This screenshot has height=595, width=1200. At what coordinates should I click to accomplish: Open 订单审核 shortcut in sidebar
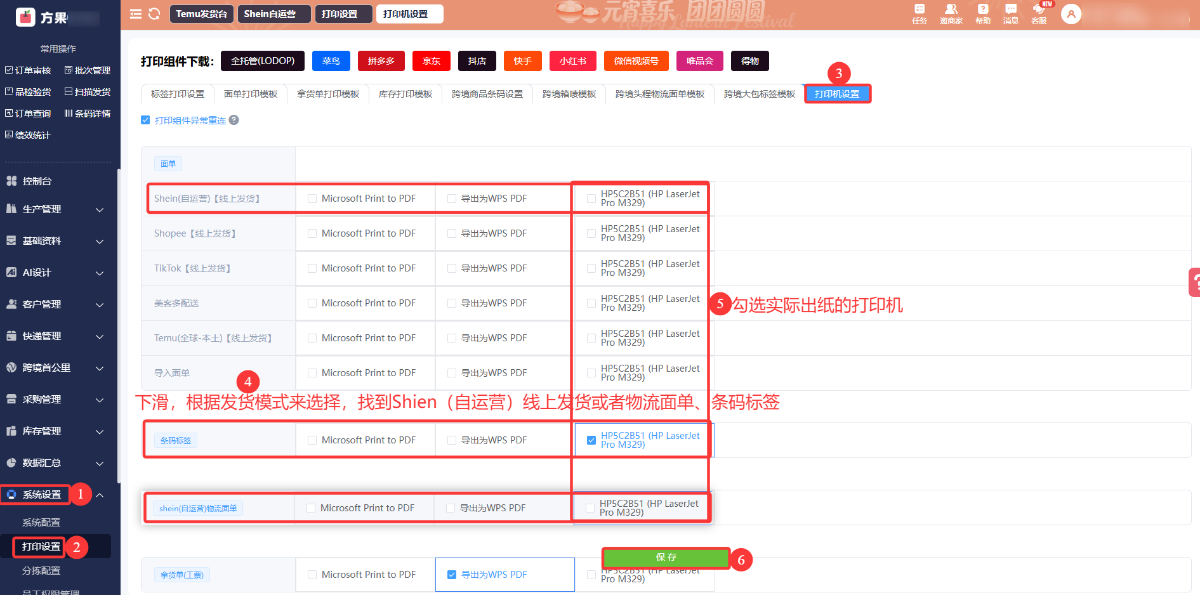click(28, 70)
